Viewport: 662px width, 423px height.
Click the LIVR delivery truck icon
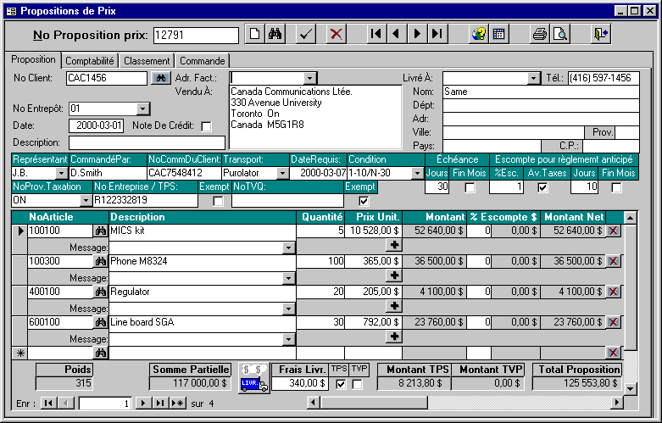pos(253,378)
